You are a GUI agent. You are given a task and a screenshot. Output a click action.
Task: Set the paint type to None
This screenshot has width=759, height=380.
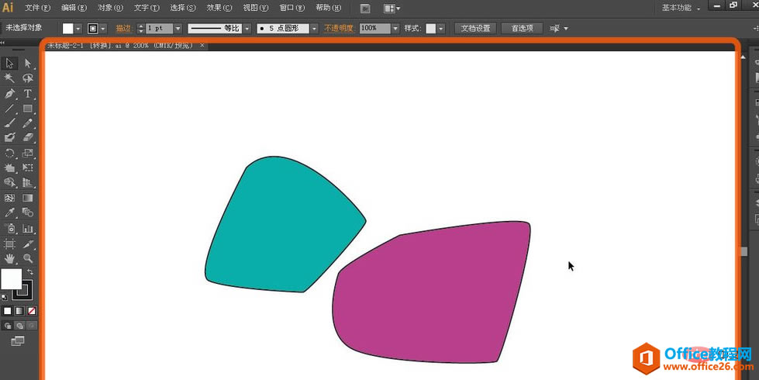[x=32, y=311]
